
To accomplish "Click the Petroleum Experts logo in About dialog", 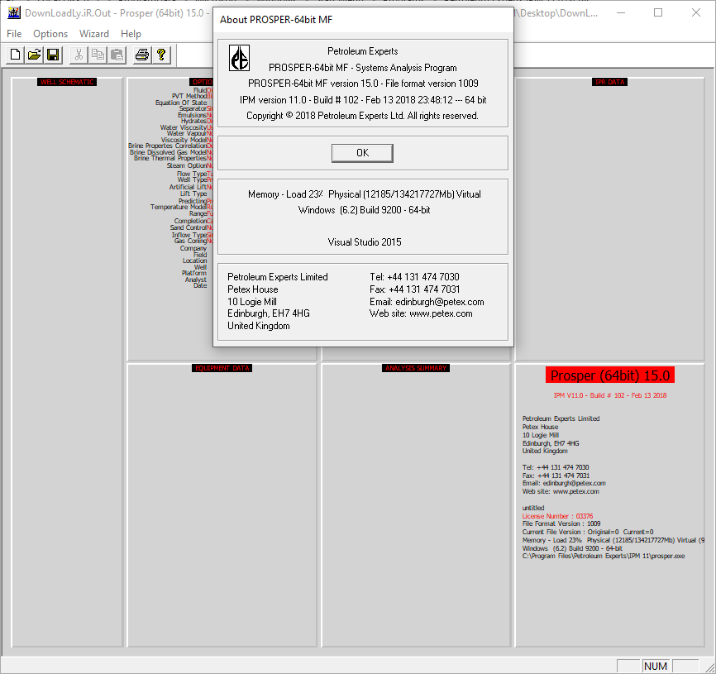I will (x=239, y=58).
